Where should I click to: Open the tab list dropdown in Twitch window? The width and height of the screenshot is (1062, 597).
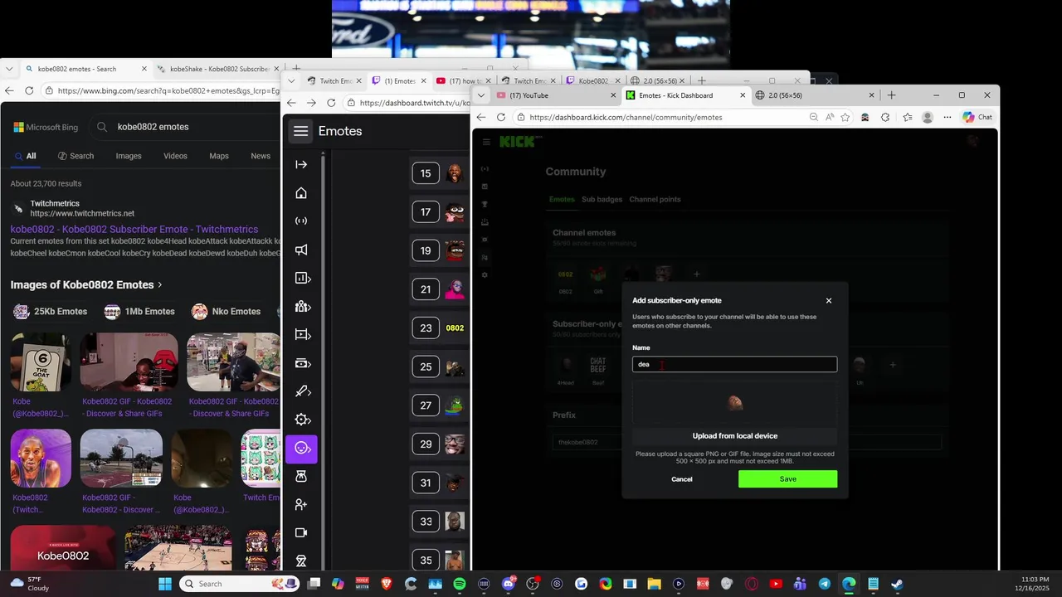click(290, 81)
